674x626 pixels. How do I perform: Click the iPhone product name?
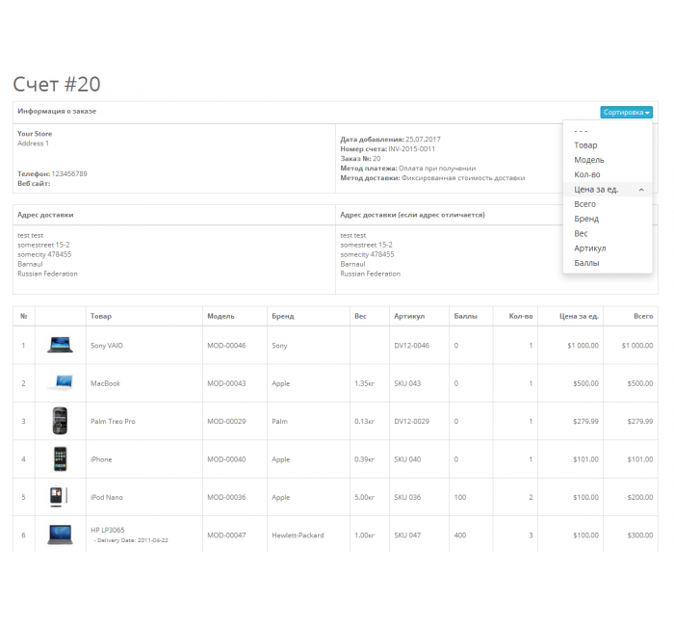point(101,459)
